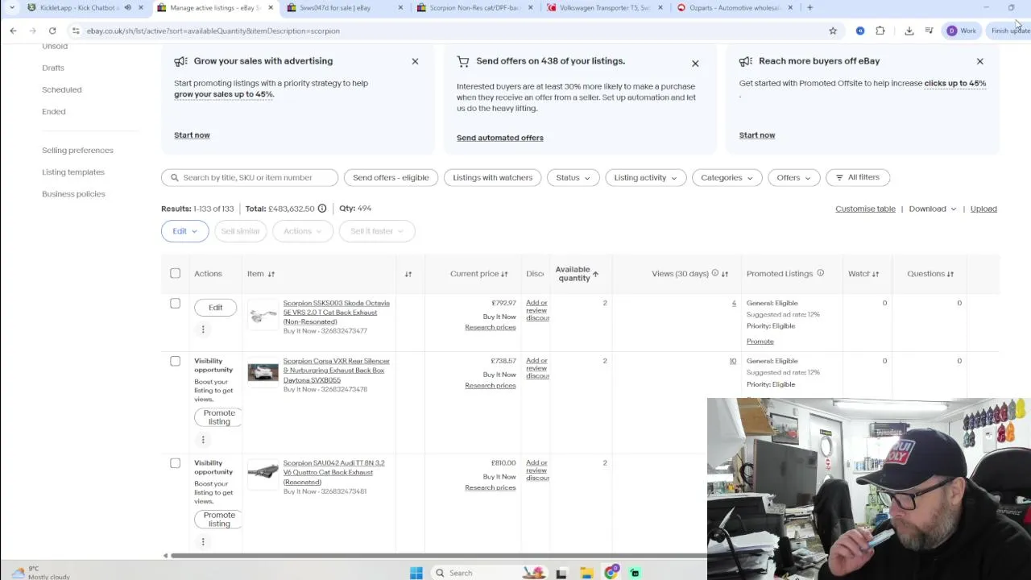Open Drafts in the left sidebar

point(53,68)
